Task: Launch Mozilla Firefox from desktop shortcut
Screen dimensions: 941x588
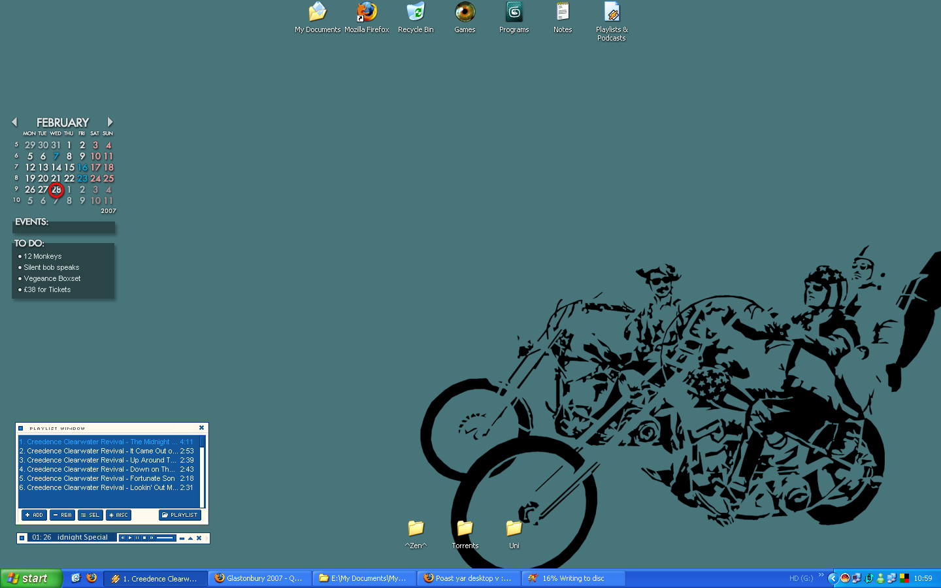Action: [367, 18]
